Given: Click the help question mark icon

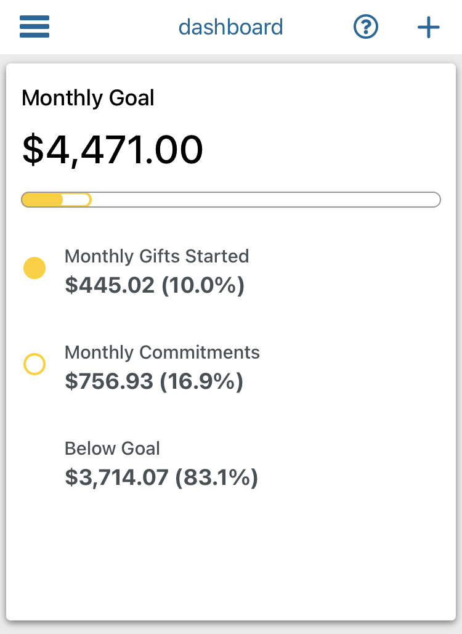Looking at the screenshot, I should (x=366, y=27).
